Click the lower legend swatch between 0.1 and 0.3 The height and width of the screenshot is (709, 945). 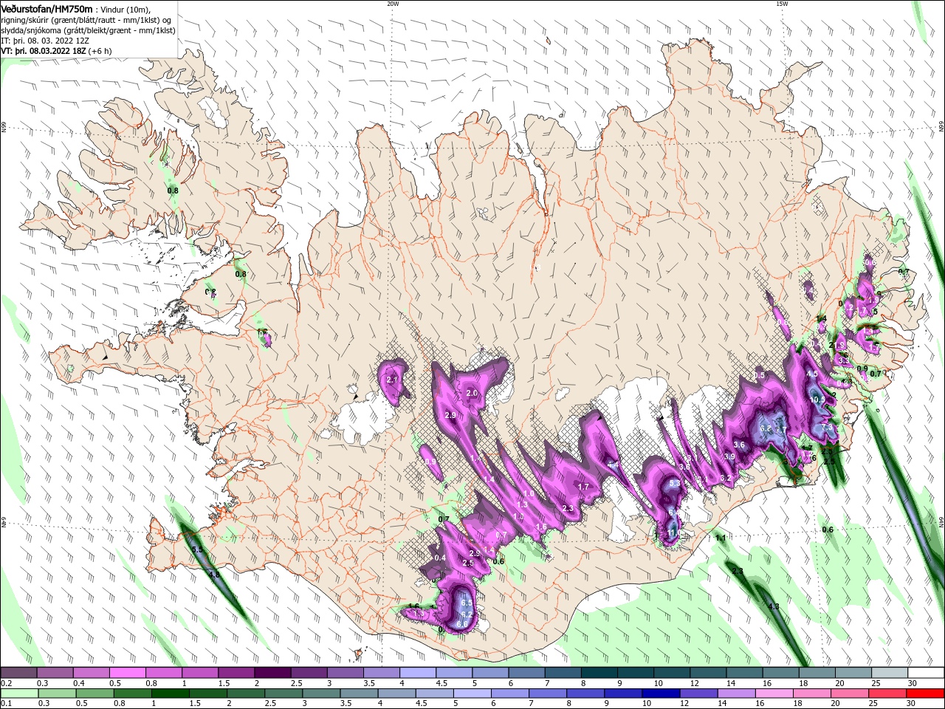click(18, 693)
